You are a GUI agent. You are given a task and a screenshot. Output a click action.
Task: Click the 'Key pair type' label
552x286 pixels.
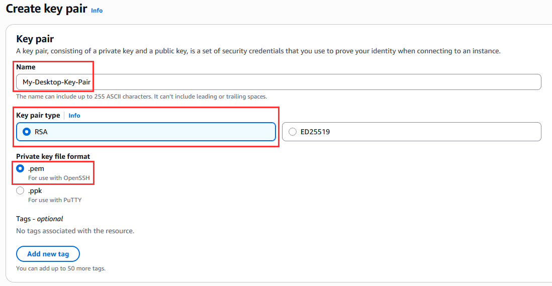[38, 116]
